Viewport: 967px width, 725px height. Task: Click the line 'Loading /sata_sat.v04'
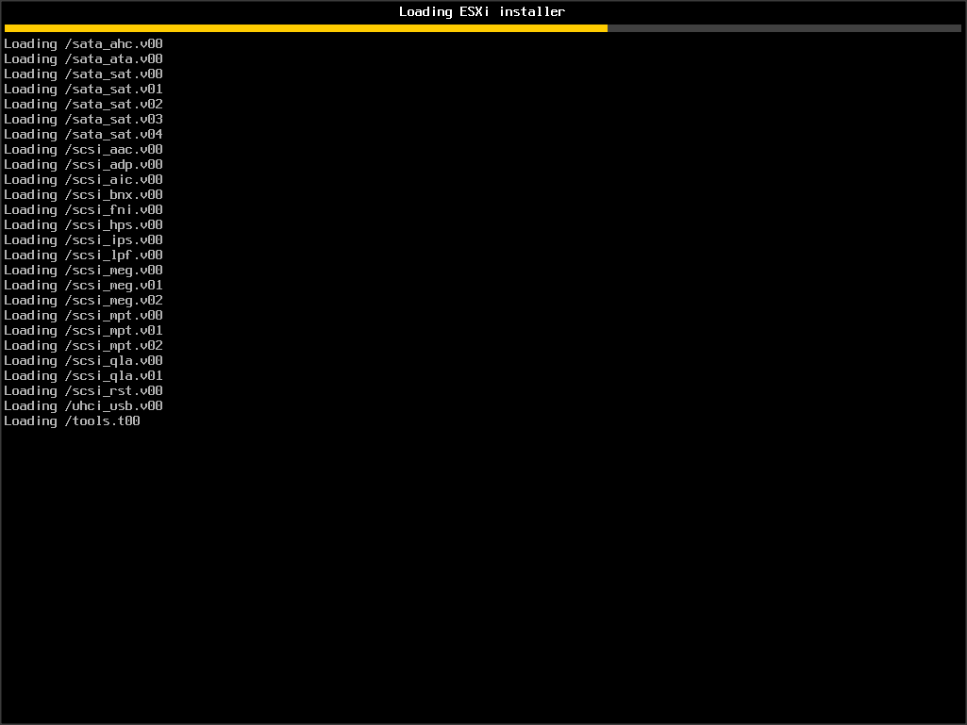point(83,135)
